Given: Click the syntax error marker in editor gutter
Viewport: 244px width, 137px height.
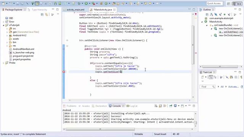Looking at the screenshot, I should (64, 72).
